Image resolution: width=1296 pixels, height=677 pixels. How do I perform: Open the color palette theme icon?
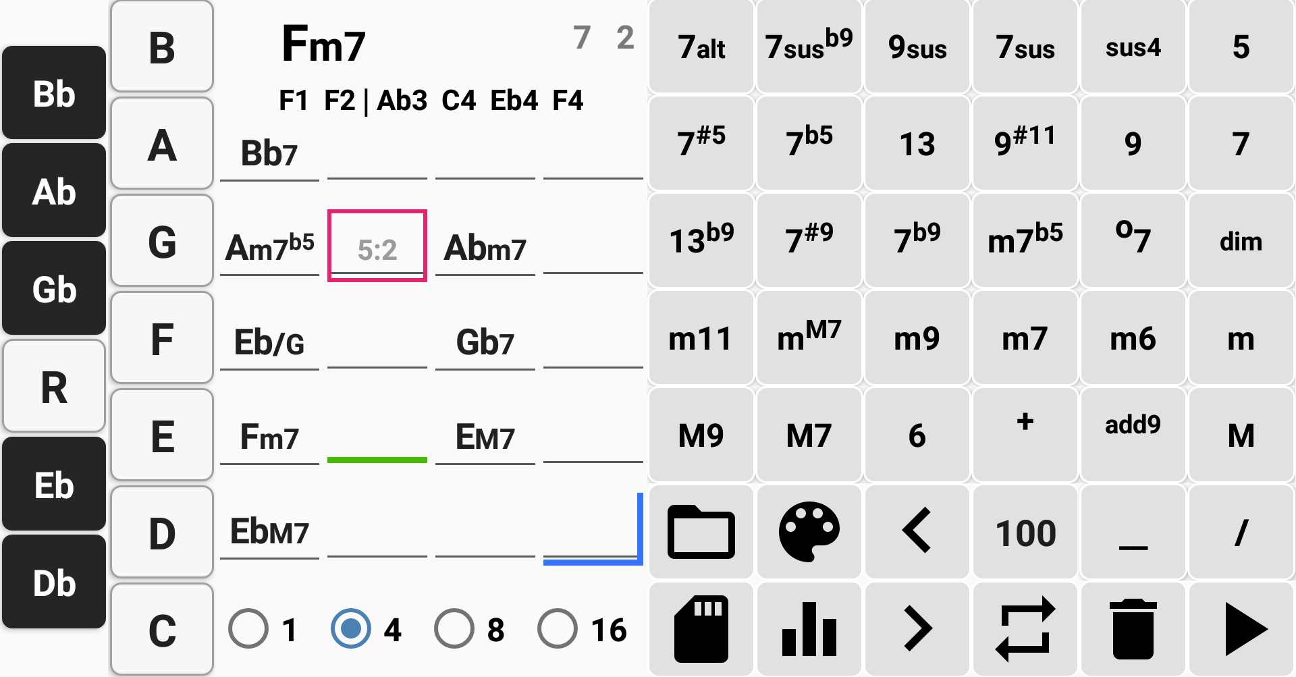pyautogui.click(x=809, y=532)
